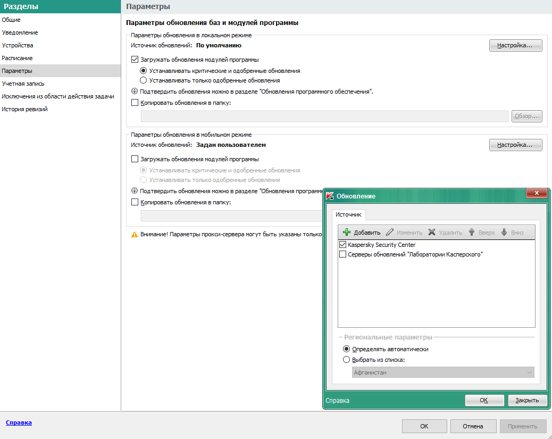Viewport: 552px width, 439px height.
Task: Click Изменить label in source toolbar
Action: pyautogui.click(x=409, y=233)
